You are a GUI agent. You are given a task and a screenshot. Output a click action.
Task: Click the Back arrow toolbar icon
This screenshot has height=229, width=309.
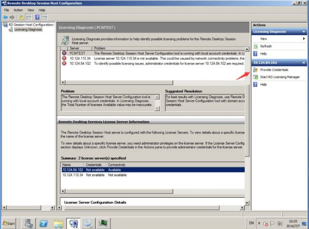point(5,18)
